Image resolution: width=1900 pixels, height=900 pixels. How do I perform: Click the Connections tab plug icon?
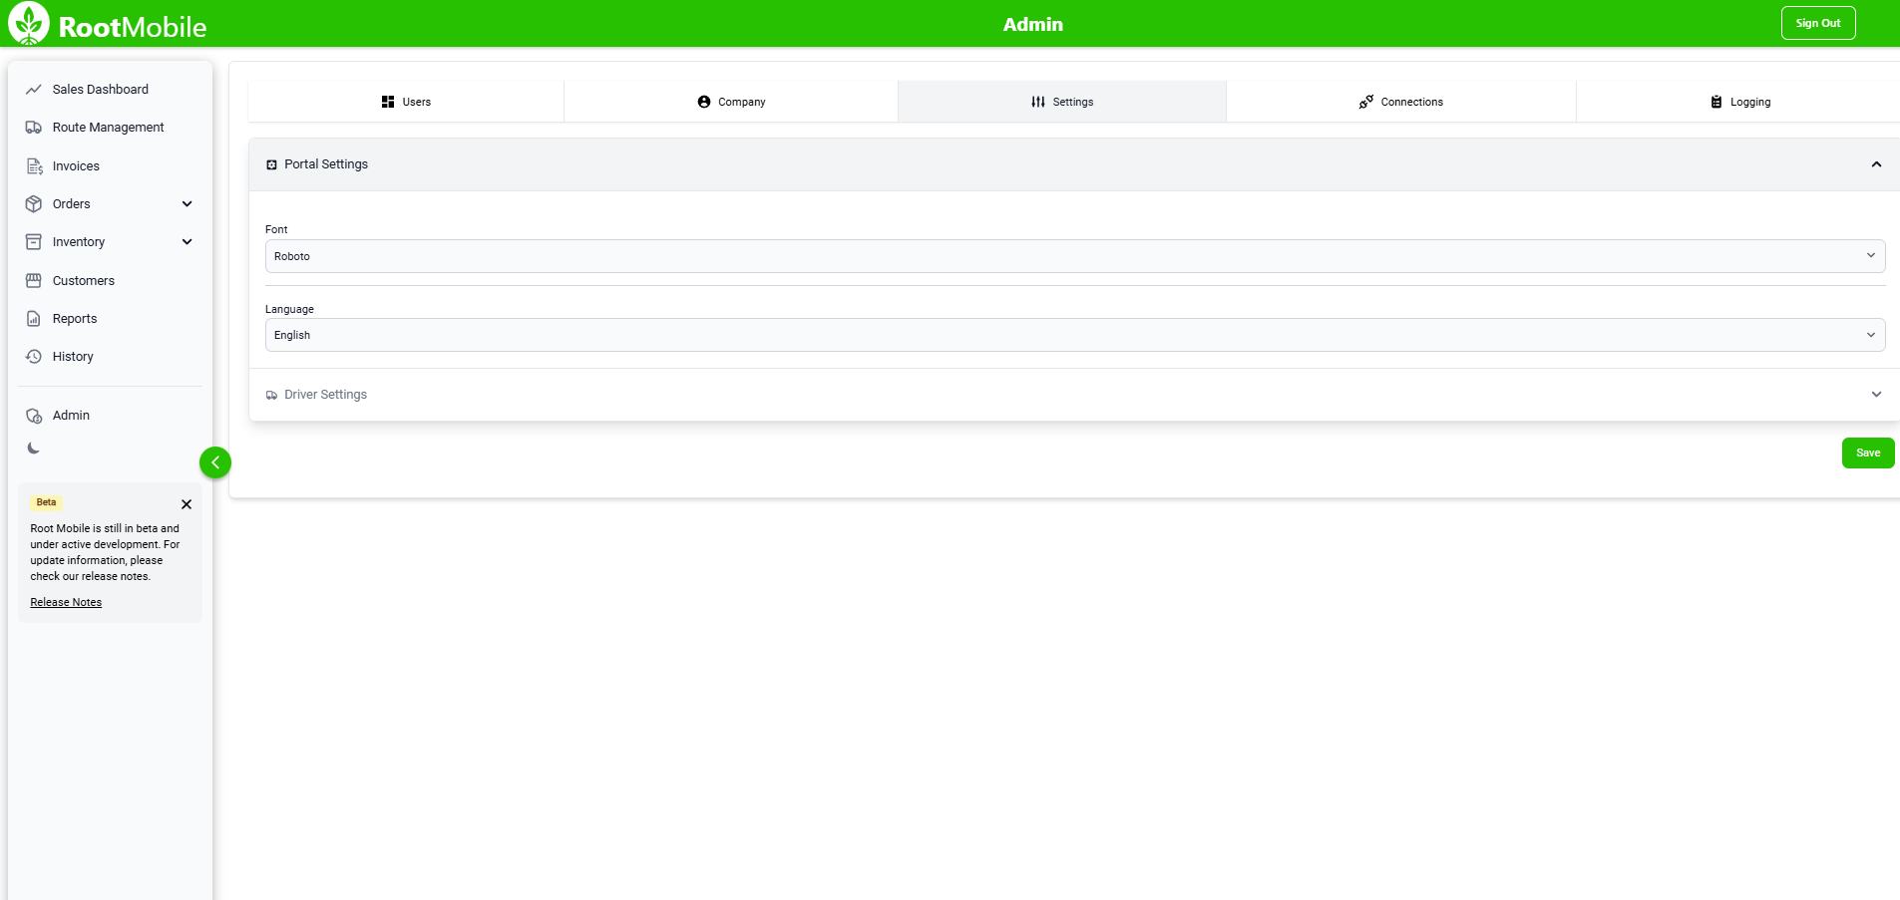(1366, 102)
